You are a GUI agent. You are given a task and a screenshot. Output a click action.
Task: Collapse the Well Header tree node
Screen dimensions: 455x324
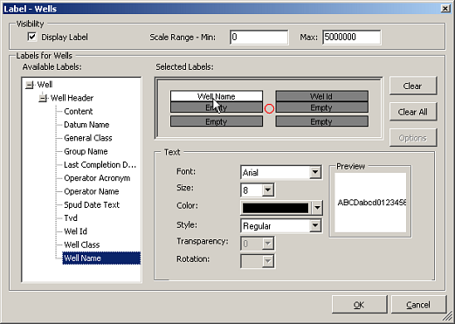pyautogui.click(x=43, y=99)
